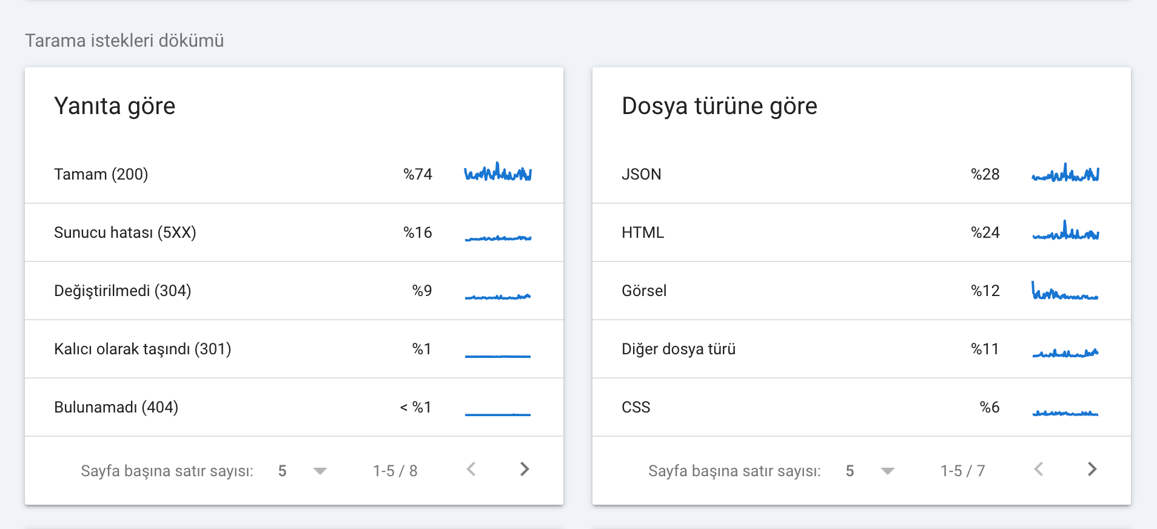This screenshot has width=1157, height=529.
Task: Click the %28 value for JSON
Action: 985,174
